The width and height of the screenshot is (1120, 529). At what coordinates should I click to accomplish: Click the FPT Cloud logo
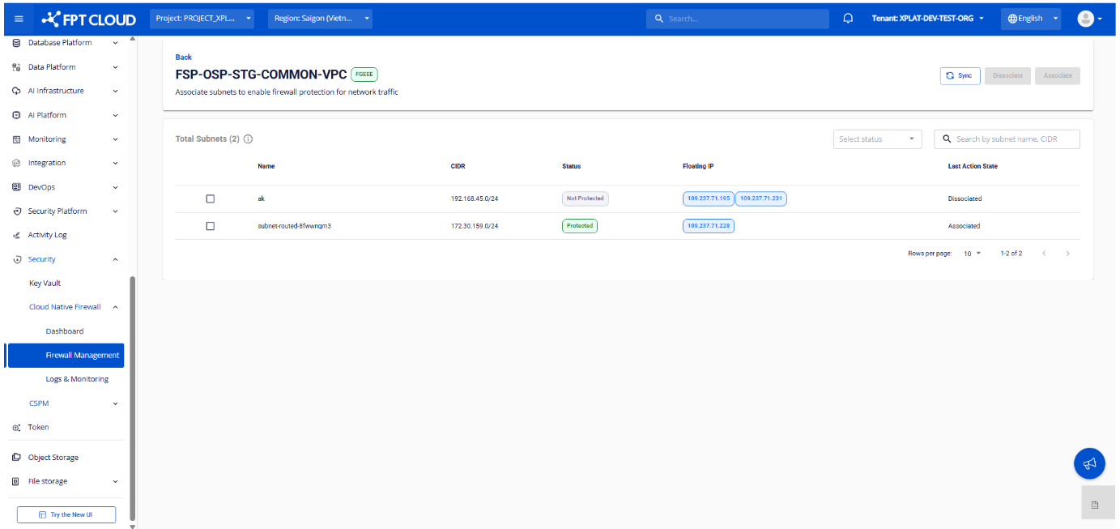89,19
